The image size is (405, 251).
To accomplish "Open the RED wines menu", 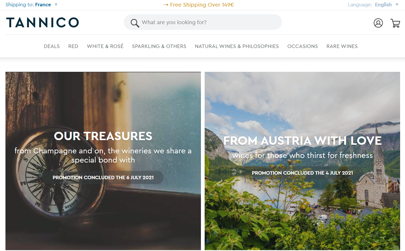I will point(73,46).
